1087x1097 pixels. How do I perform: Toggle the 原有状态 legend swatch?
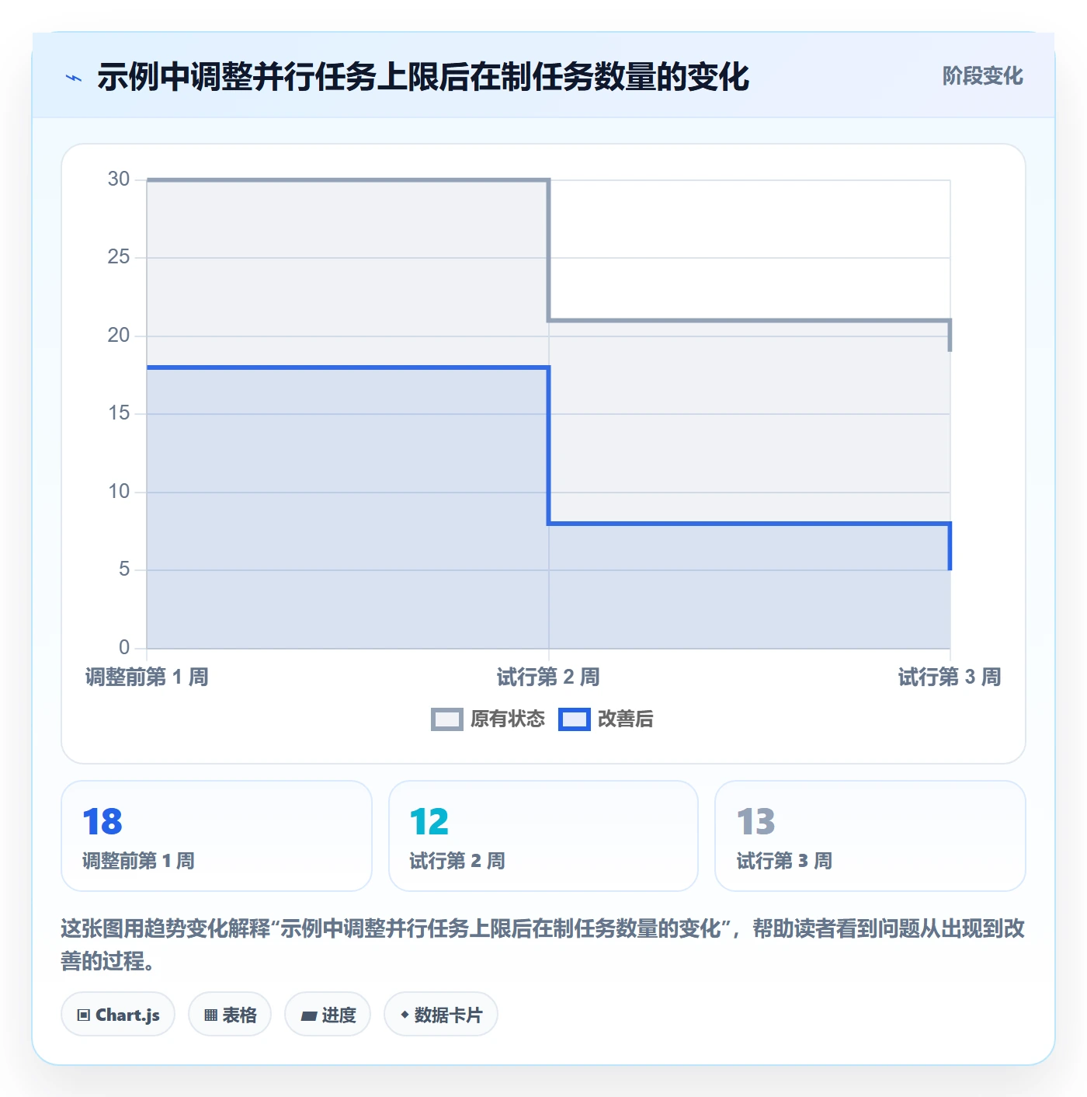click(x=447, y=719)
